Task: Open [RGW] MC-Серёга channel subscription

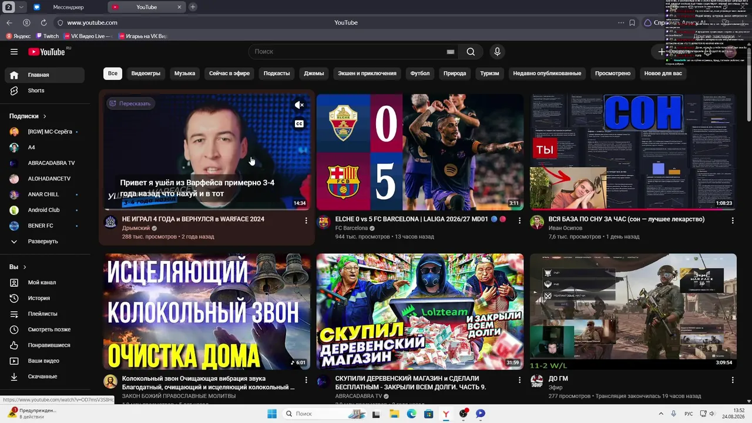Action: tap(45, 132)
